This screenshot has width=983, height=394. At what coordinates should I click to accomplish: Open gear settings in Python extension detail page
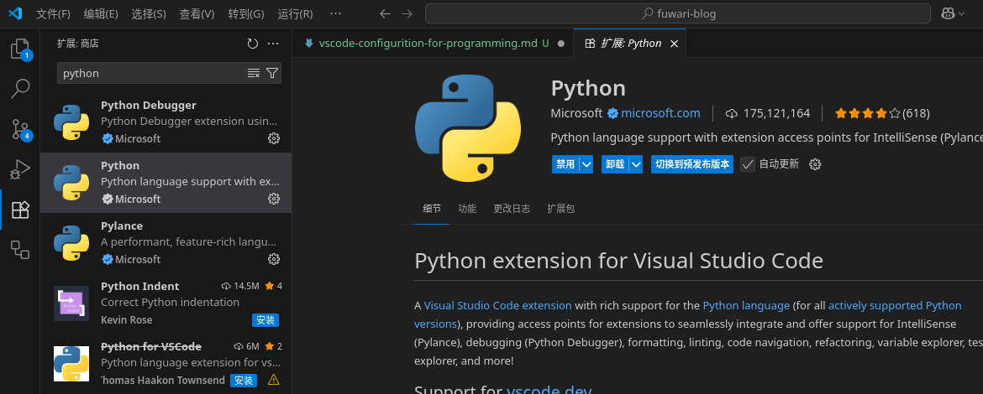click(x=815, y=164)
